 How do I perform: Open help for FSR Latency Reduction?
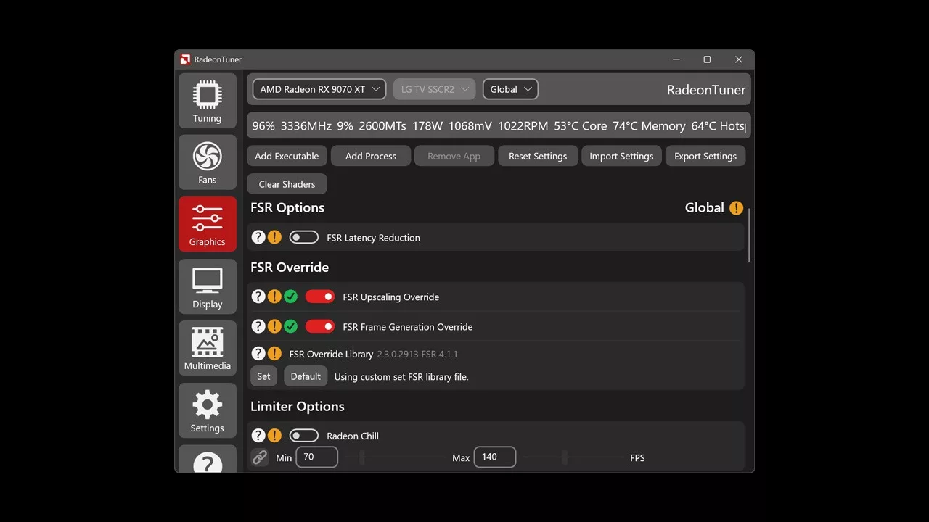[258, 237]
